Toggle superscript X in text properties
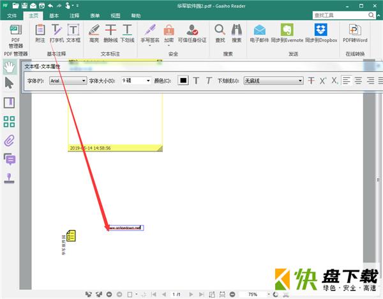This screenshot has width=383, height=299. tap(323, 80)
